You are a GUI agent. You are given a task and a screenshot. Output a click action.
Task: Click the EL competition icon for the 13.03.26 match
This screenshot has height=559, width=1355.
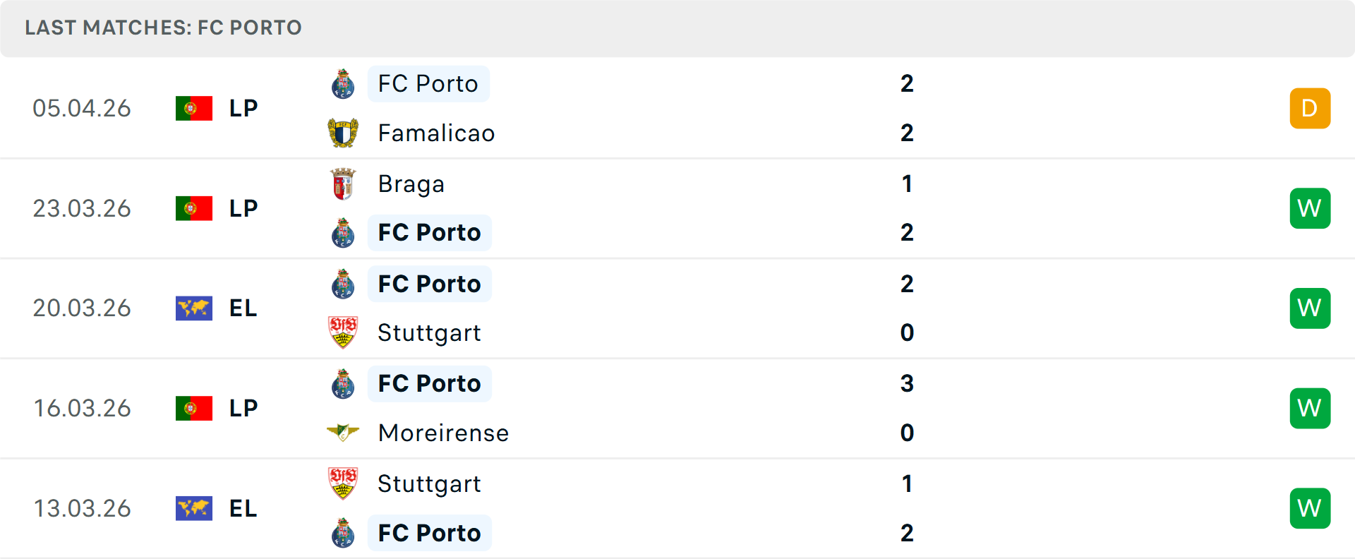[x=194, y=508]
